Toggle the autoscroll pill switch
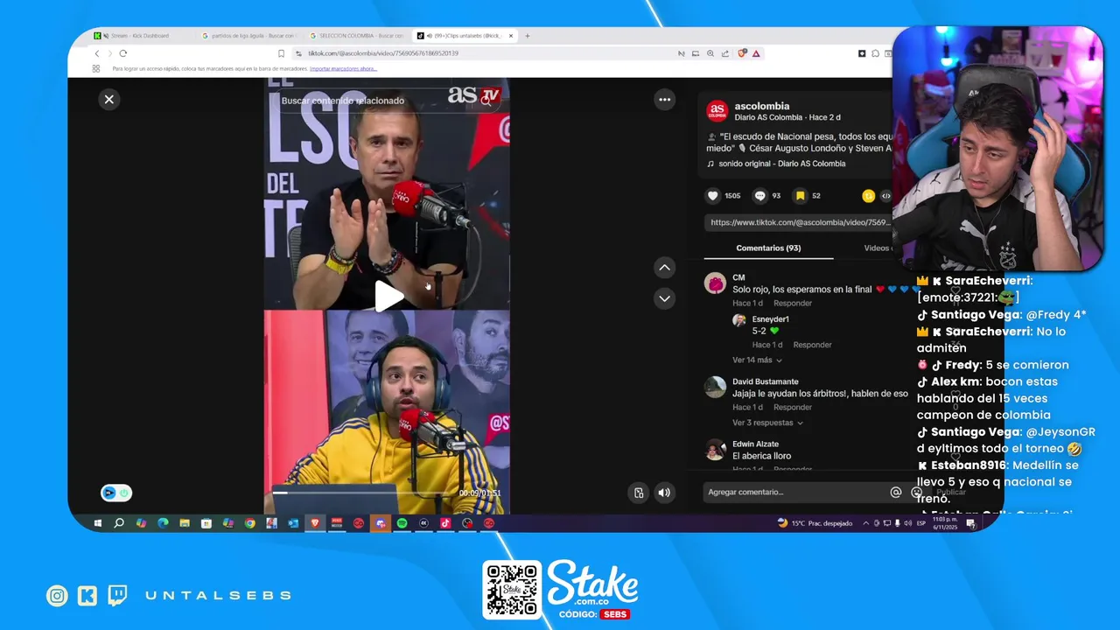The width and height of the screenshot is (1120, 630). click(116, 493)
